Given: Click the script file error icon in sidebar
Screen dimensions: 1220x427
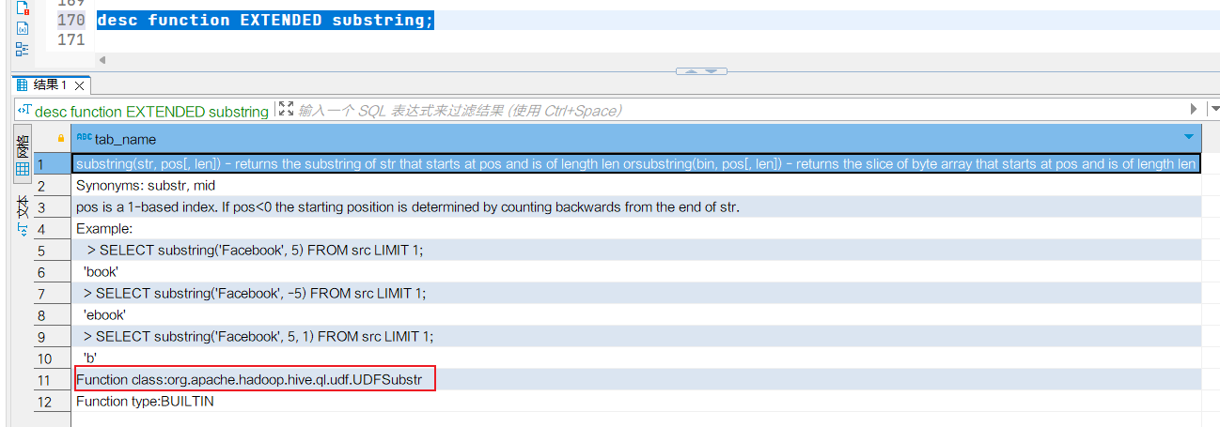Looking at the screenshot, I should tap(23, 8).
